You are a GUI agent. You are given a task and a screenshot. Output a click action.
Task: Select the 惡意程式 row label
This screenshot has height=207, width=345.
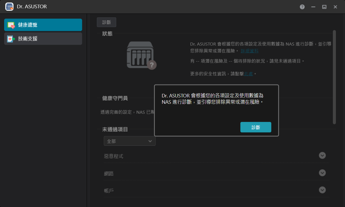point(113,156)
